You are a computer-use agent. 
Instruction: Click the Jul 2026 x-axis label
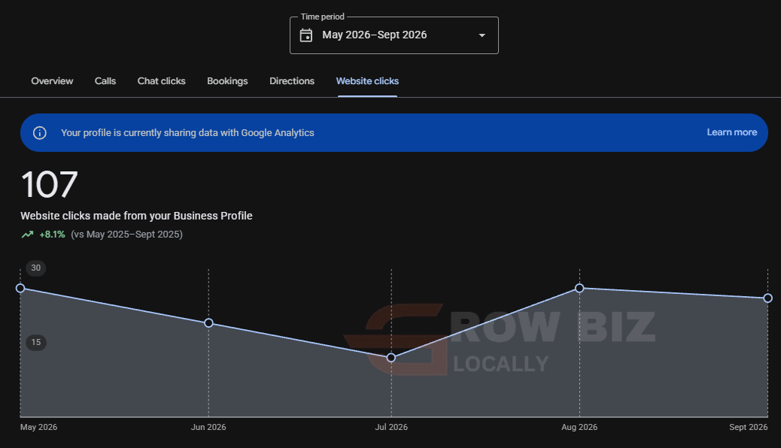391,427
